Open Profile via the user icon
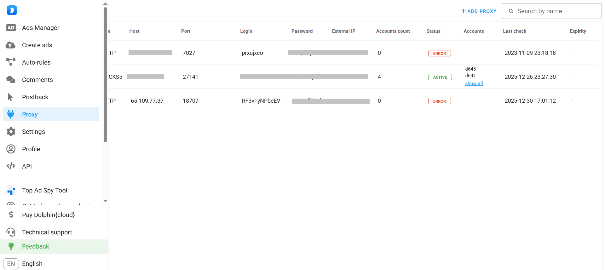Screen dimensions: 605x270 tap(11, 149)
